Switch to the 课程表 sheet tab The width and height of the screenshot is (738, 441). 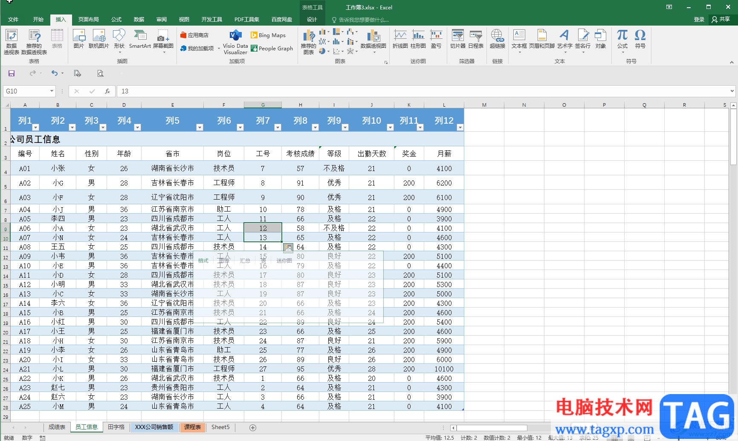(193, 427)
